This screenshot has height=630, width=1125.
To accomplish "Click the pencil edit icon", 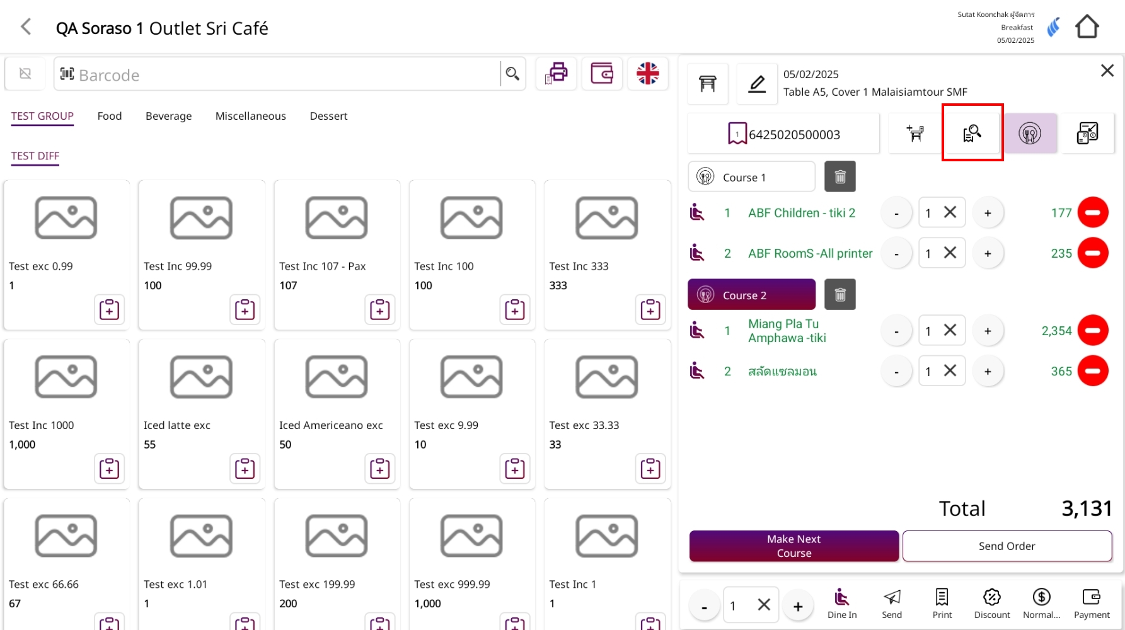I will (757, 83).
